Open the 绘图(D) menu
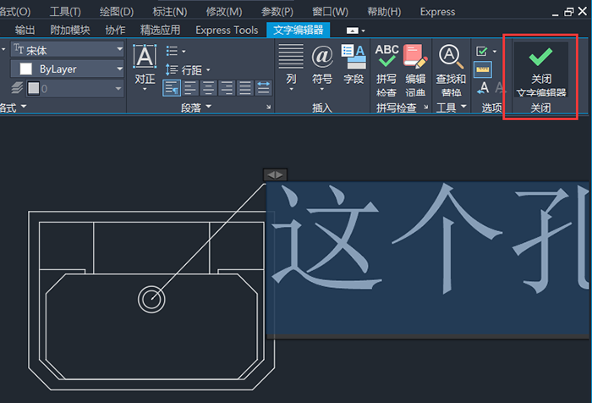Screen dimensions: 592x403 click(x=117, y=12)
